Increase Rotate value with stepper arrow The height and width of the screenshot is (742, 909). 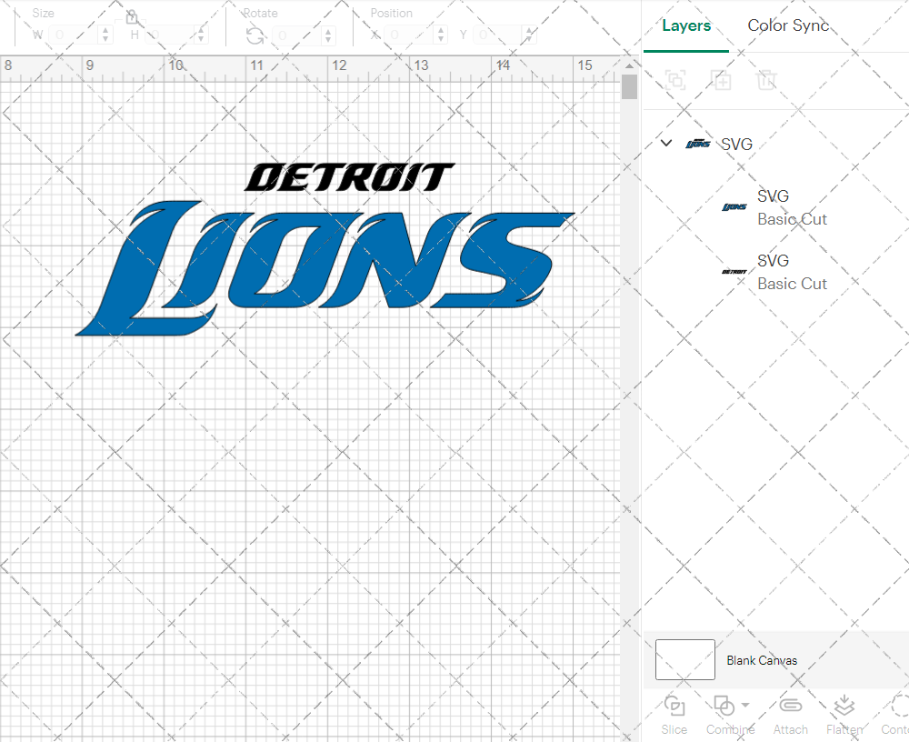tap(328, 31)
